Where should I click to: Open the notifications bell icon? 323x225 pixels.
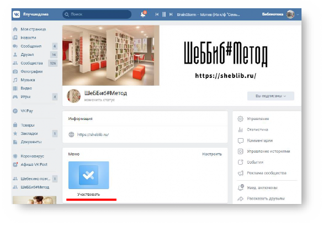143,14
